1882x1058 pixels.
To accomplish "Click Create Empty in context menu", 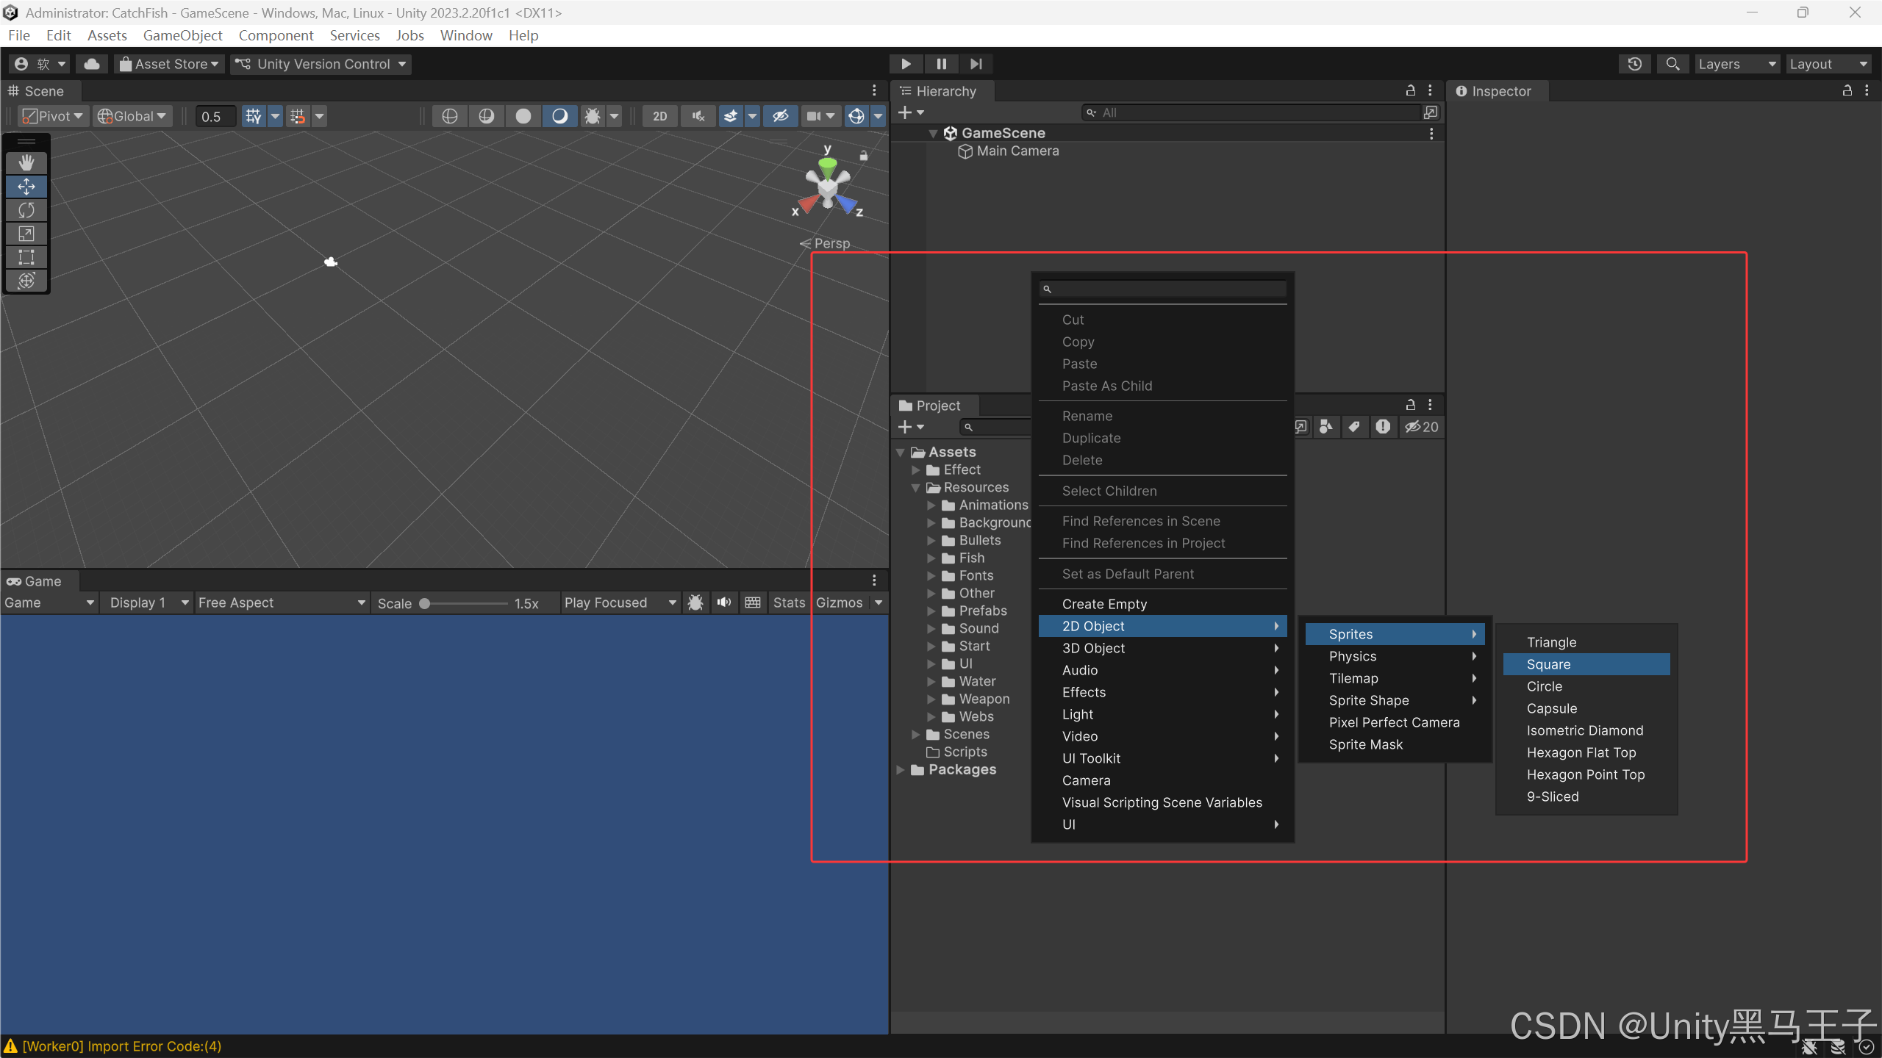I will click(1104, 604).
